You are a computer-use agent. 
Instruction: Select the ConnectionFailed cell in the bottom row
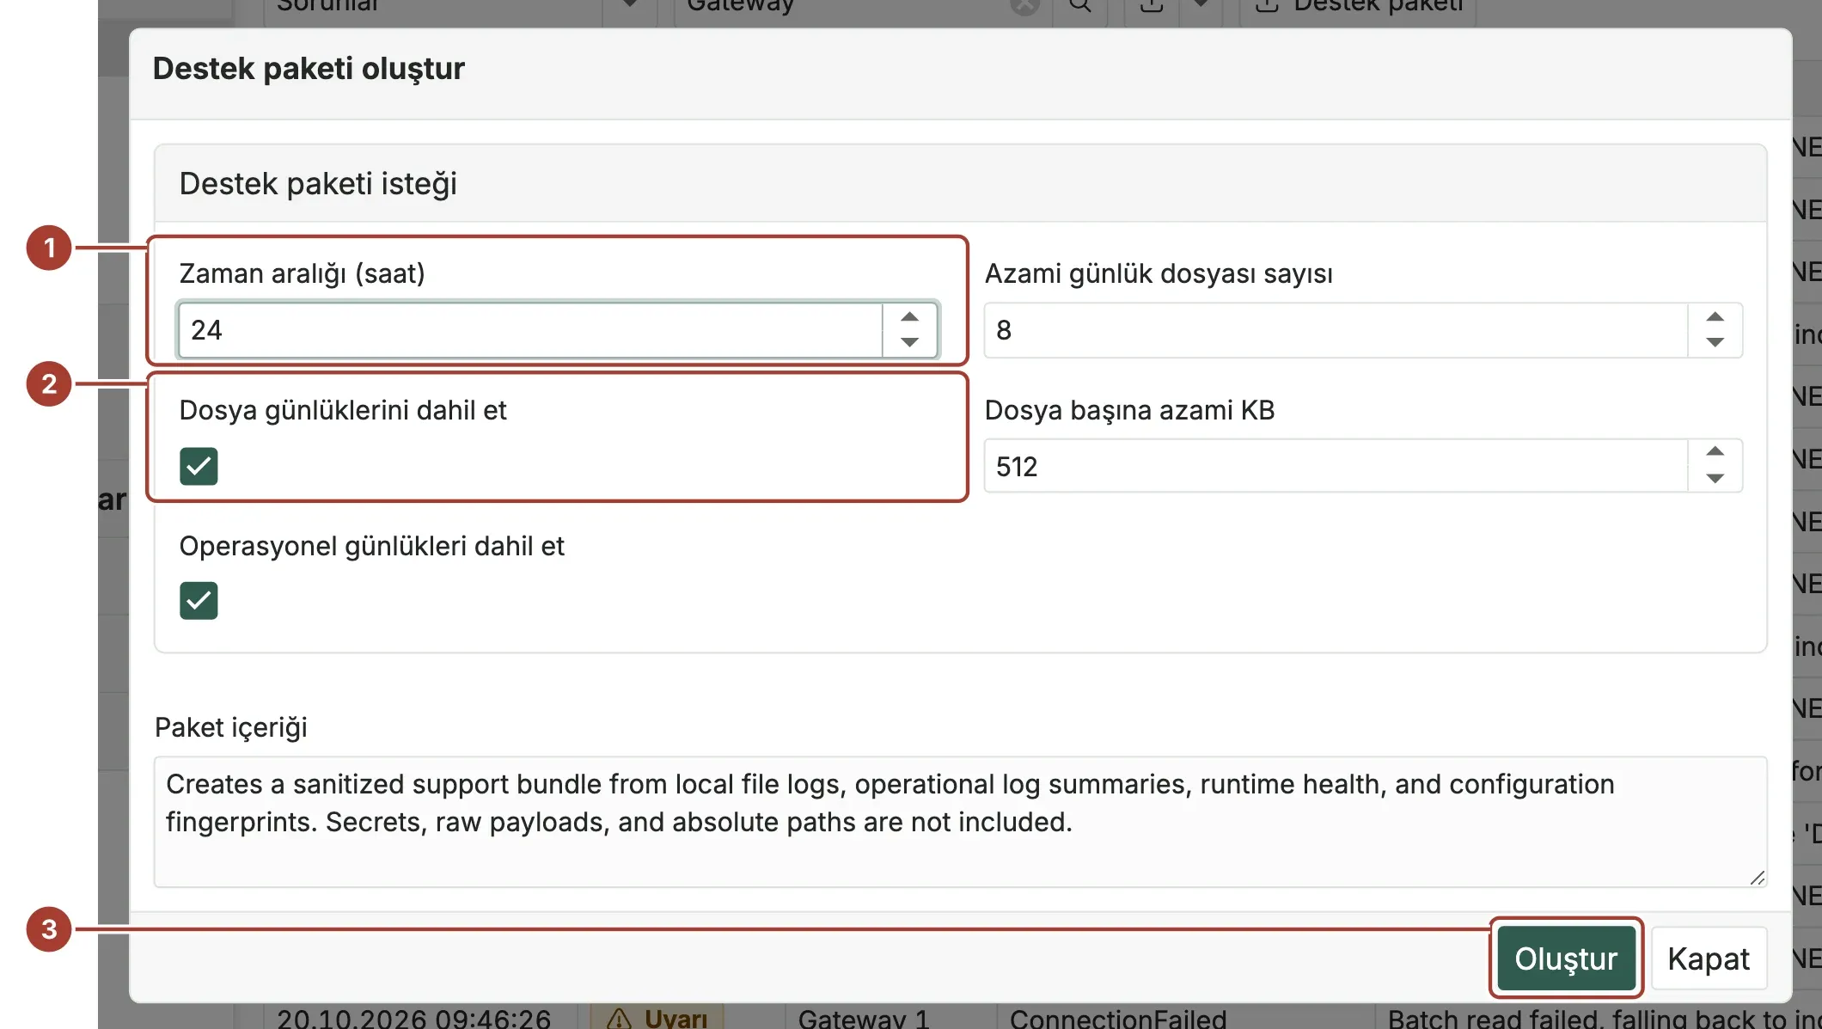[1117, 1018]
